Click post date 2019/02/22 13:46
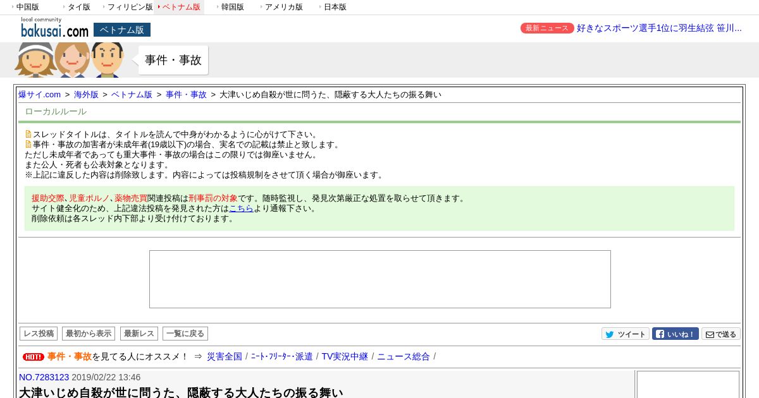This screenshot has width=759, height=398. click(106, 377)
